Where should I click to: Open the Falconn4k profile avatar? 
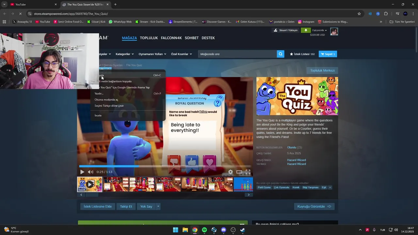[x=334, y=32]
